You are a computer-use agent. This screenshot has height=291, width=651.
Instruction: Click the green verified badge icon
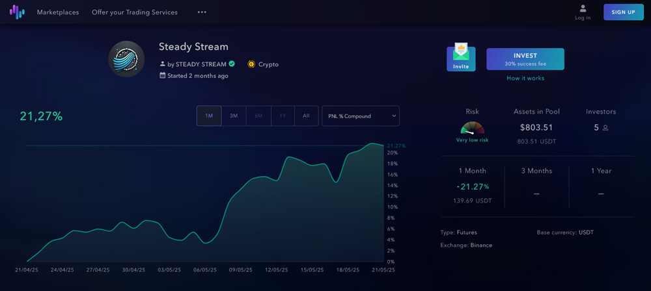click(232, 64)
